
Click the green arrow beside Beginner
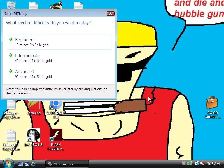[x=11, y=39]
